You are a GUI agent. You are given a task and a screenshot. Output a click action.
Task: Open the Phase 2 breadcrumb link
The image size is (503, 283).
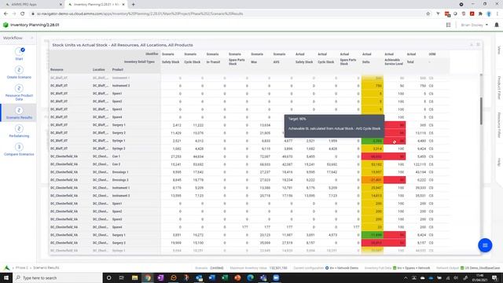coord(22,267)
